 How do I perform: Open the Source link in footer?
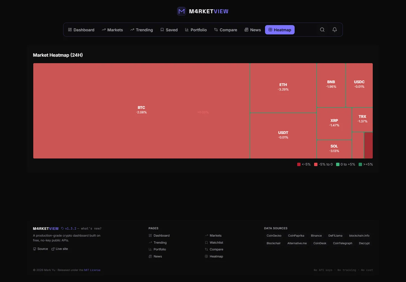tap(41, 249)
